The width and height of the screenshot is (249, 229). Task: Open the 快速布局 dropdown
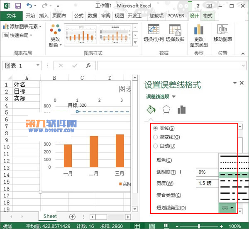tap(17, 35)
